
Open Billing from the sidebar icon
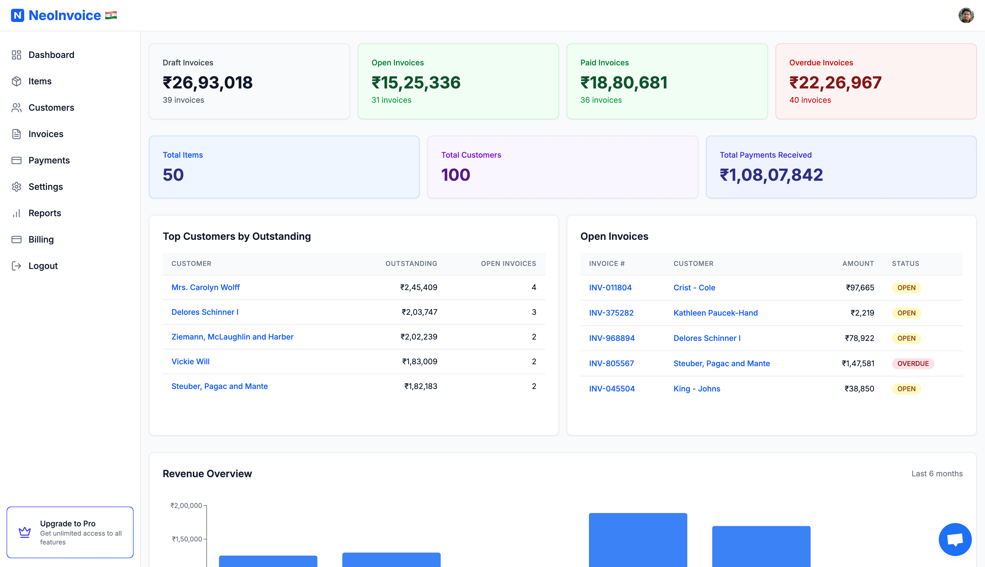(16, 239)
